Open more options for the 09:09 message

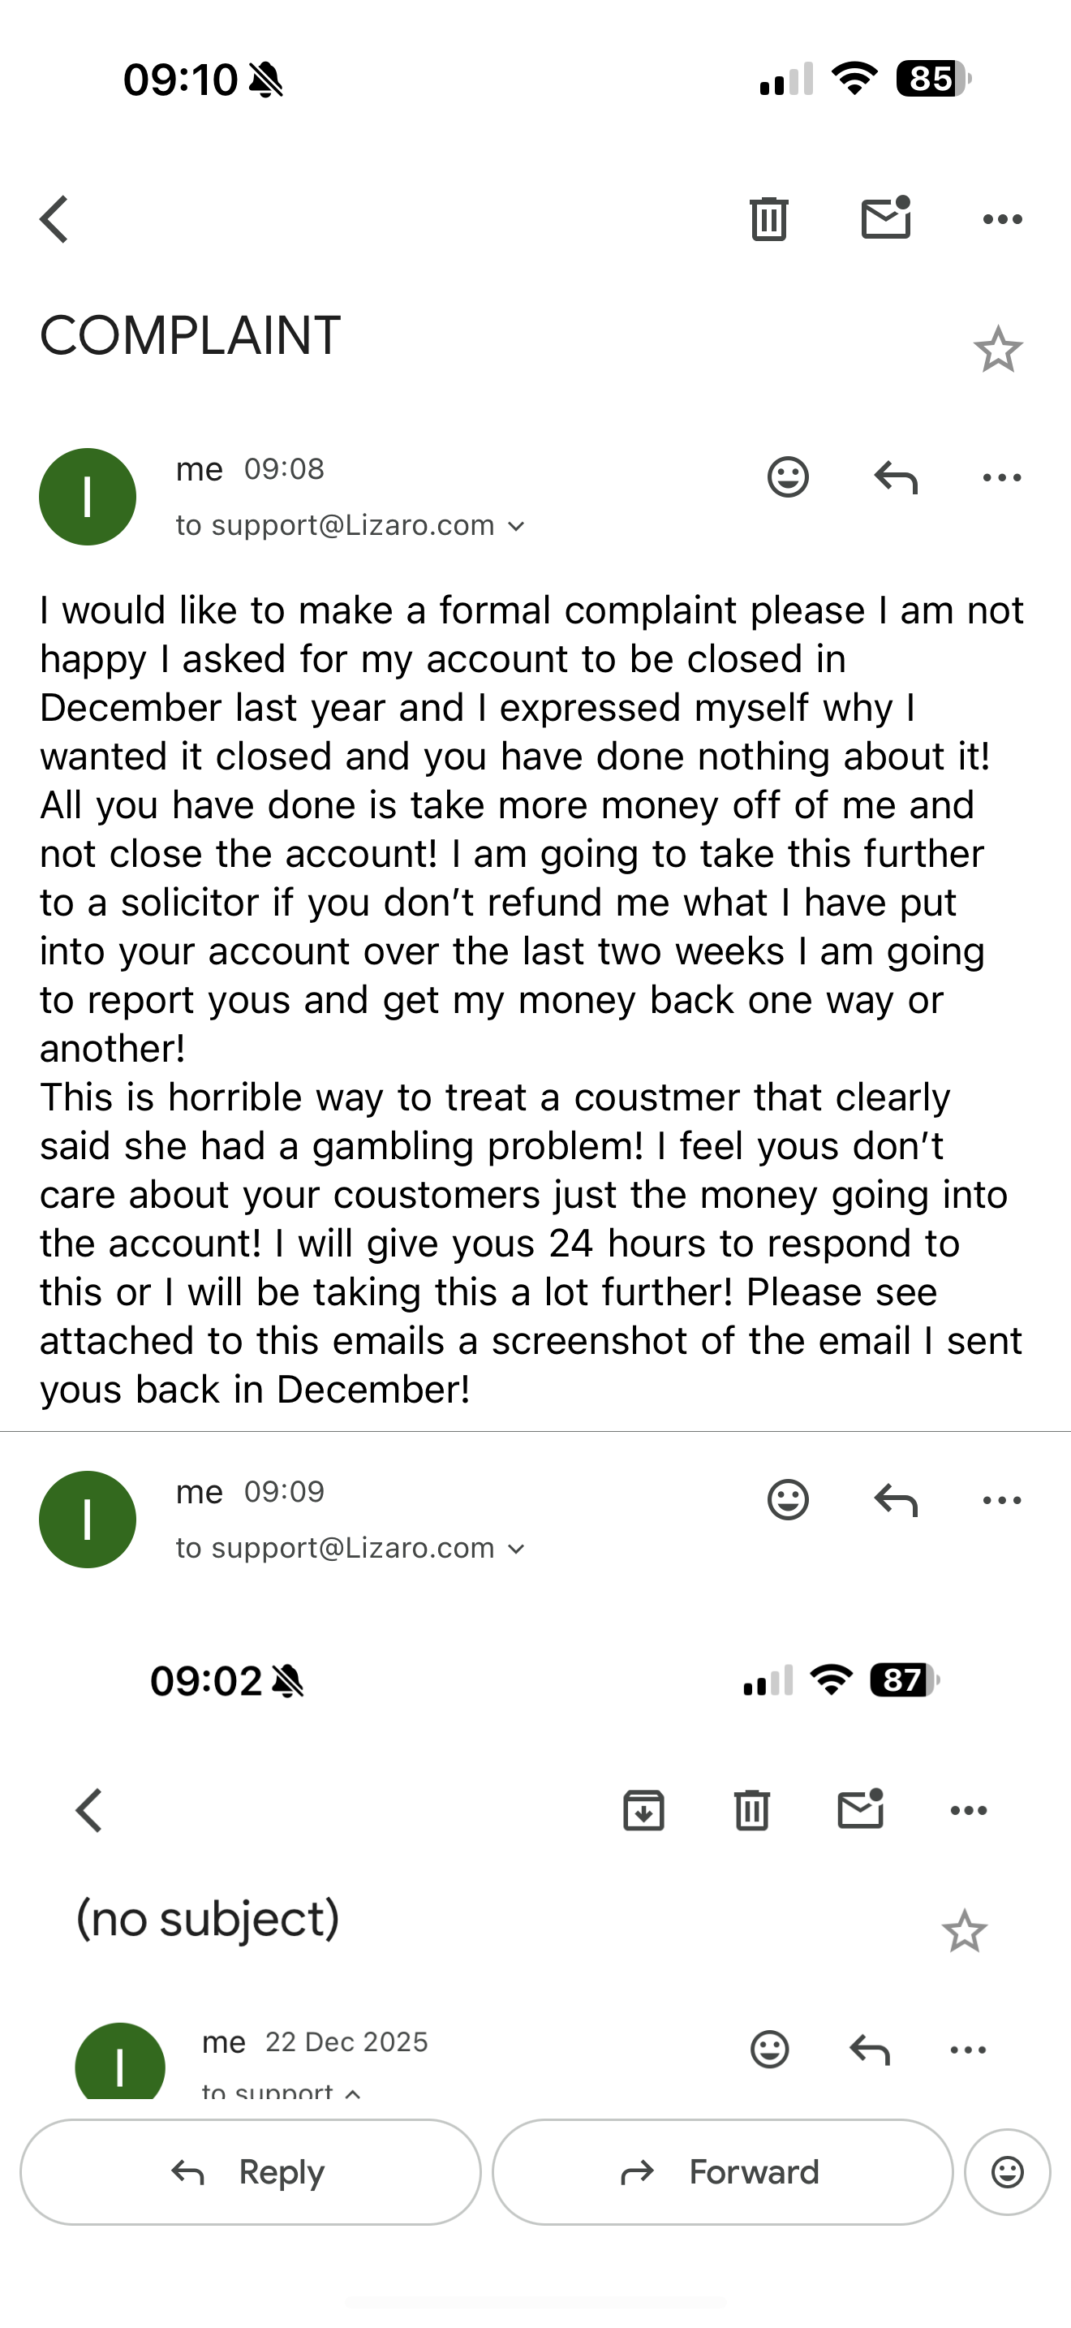(1002, 1500)
